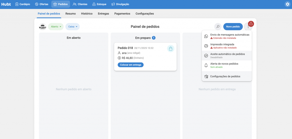Click the Hubt logo

tap(6, 4)
